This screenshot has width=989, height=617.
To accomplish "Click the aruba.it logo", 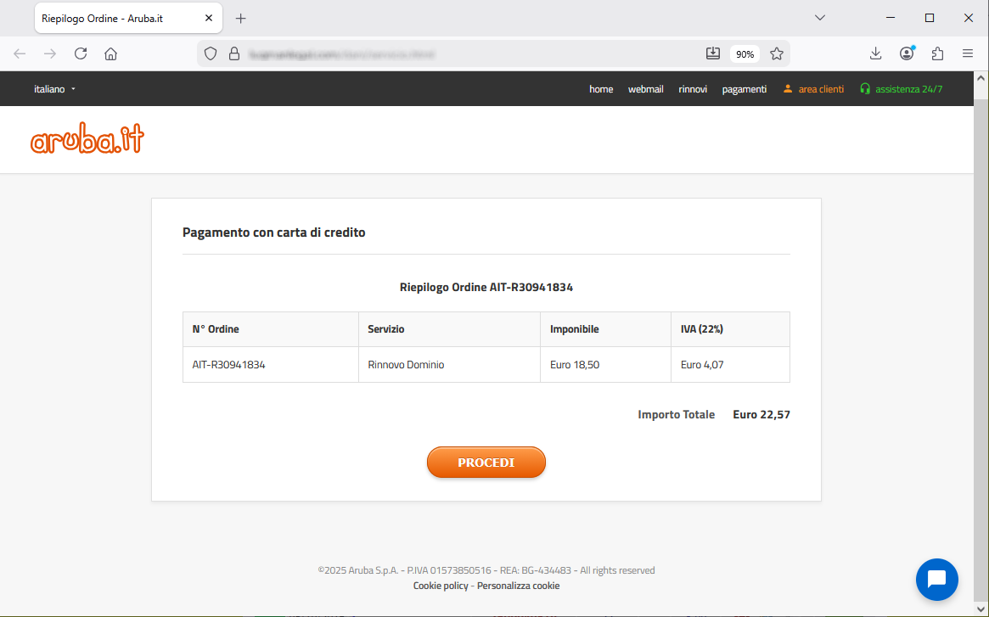I will (x=87, y=140).
